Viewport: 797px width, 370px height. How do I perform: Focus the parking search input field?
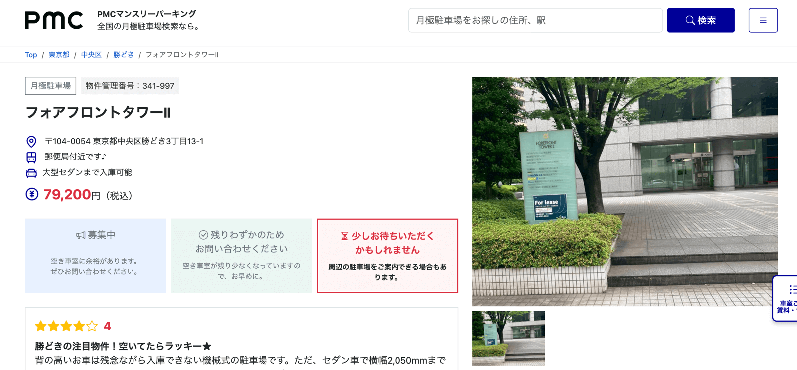tap(535, 20)
